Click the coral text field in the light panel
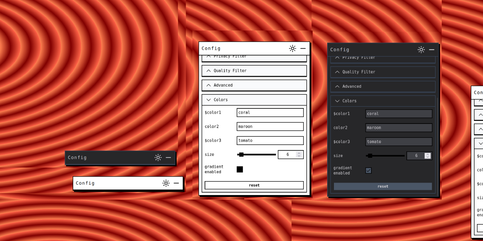Viewport: 483px width, 241px height. point(270,112)
